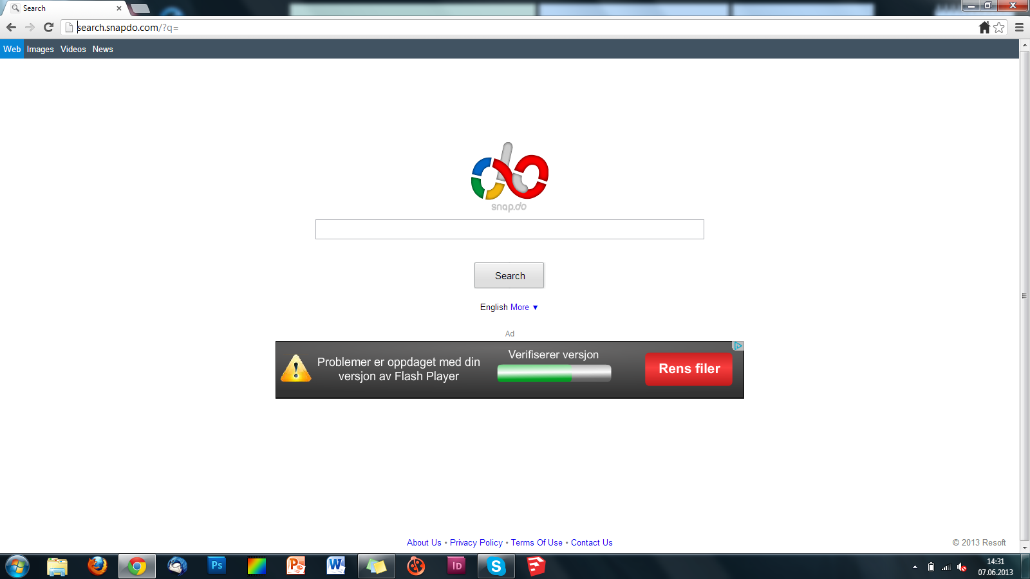Image resolution: width=1030 pixels, height=579 pixels.
Task: Open Sticky Notes from the taskbar
Action: click(x=376, y=567)
